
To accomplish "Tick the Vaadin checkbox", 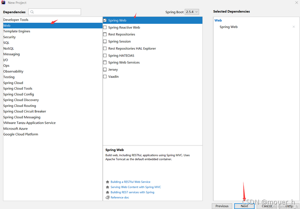I will (x=105, y=77).
